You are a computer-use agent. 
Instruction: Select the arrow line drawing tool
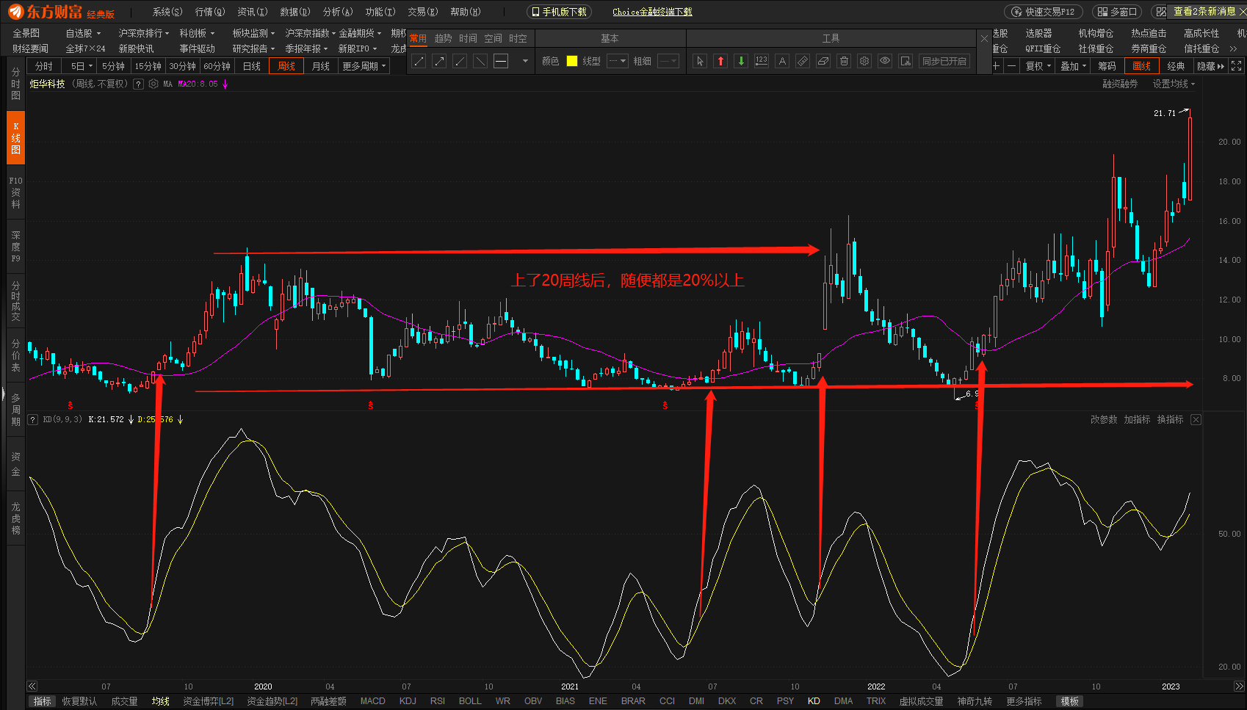(439, 61)
